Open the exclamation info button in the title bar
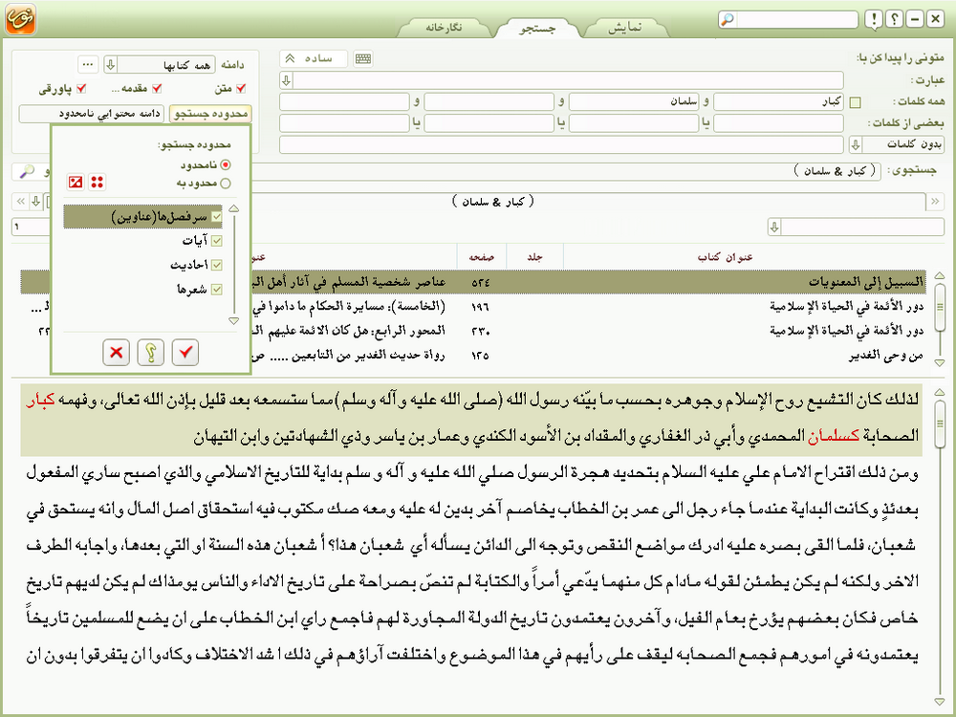This screenshot has height=717, width=956. point(874,19)
